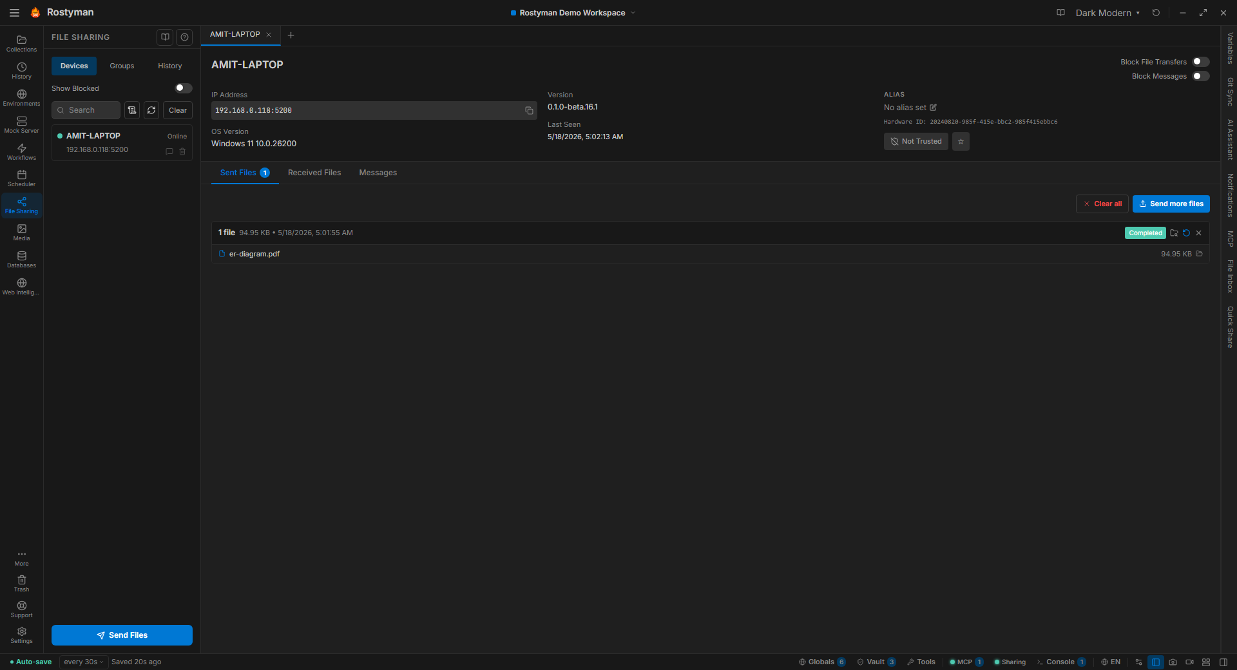Screen dimensions: 1237x670
Task: Open the Mock Server section
Action: (x=21, y=124)
